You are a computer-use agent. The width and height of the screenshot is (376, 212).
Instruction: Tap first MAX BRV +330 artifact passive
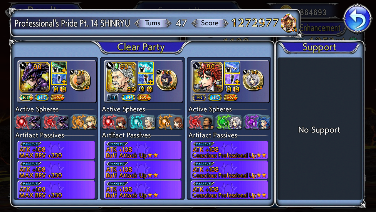pos(56,150)
